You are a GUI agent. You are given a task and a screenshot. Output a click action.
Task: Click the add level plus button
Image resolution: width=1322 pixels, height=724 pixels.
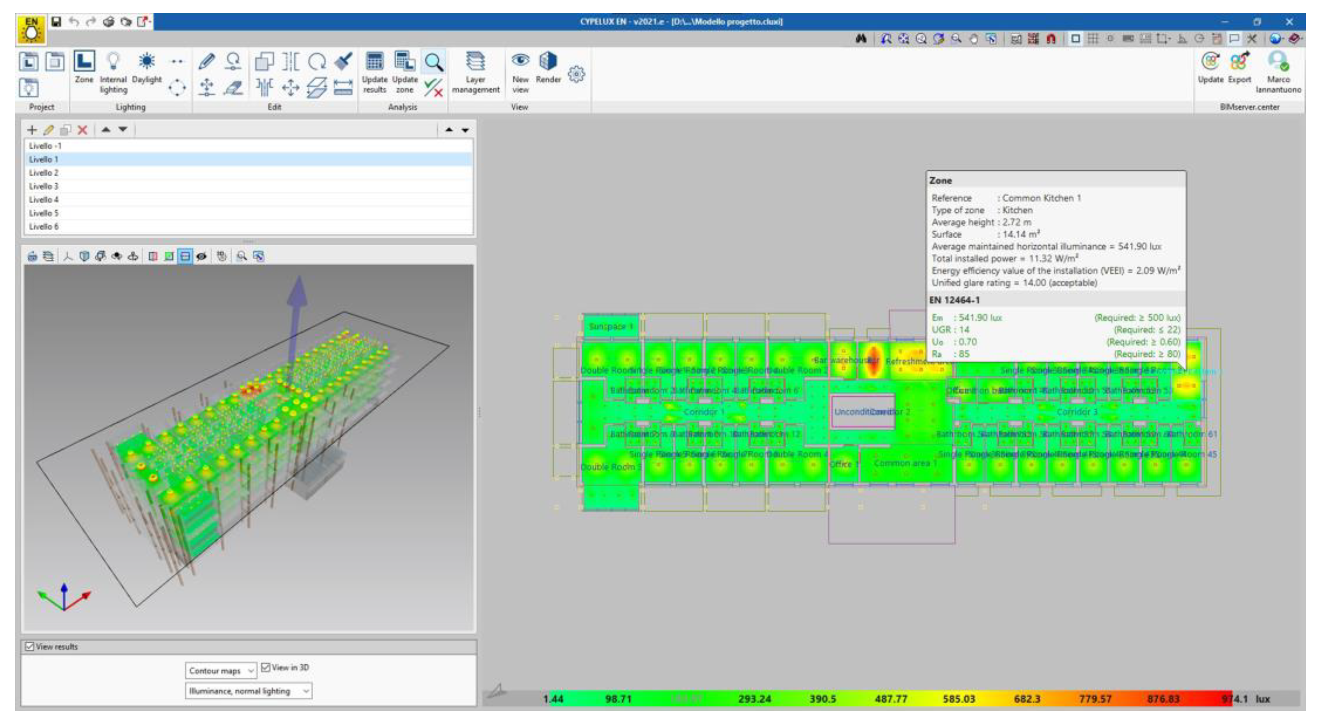[32, 130]
